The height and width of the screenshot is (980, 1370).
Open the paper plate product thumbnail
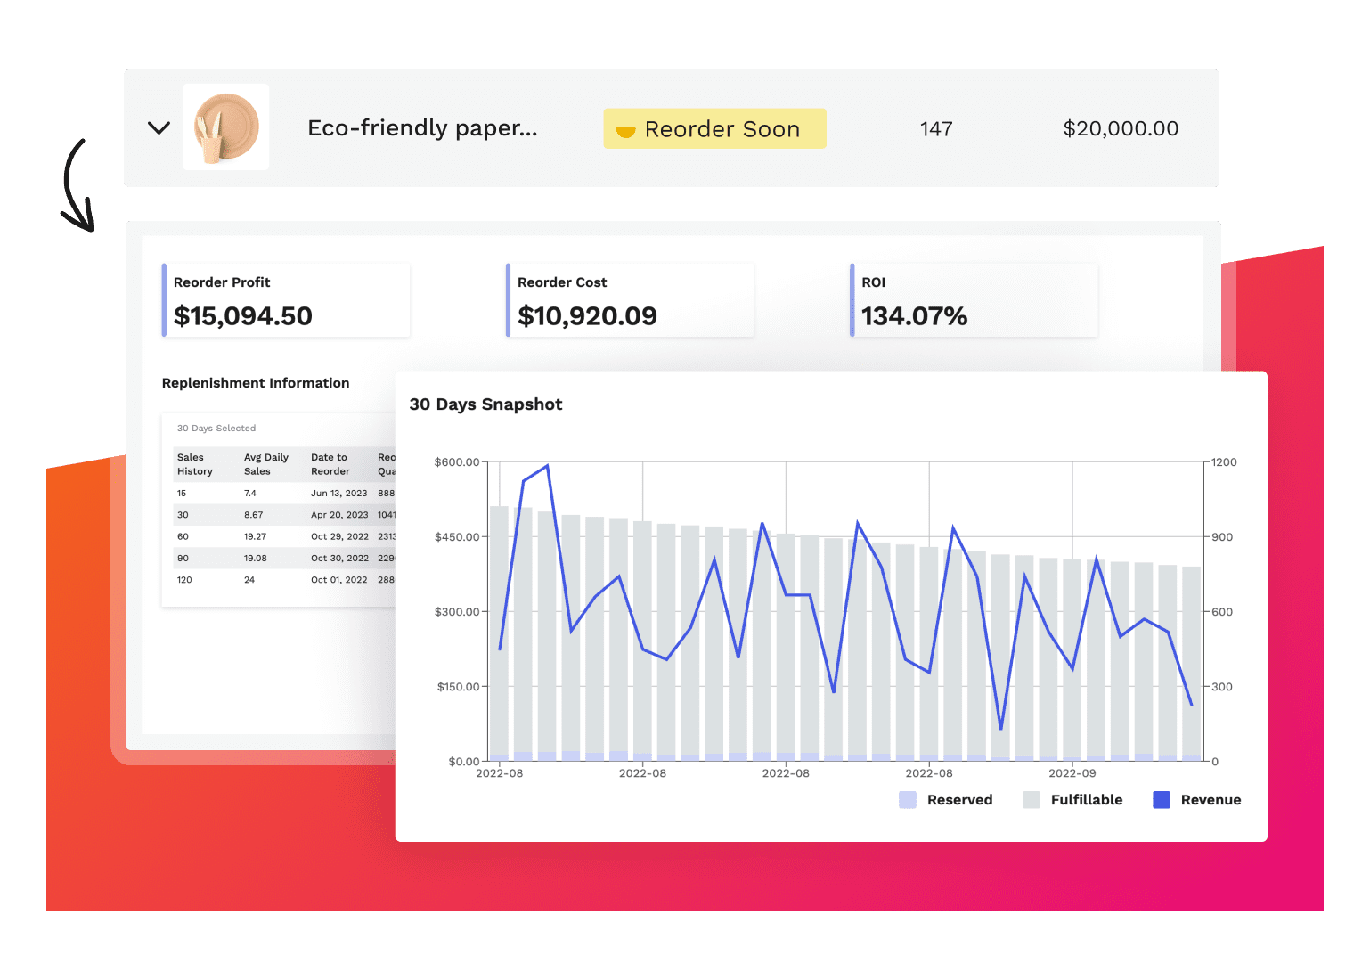tap(226, 127)
